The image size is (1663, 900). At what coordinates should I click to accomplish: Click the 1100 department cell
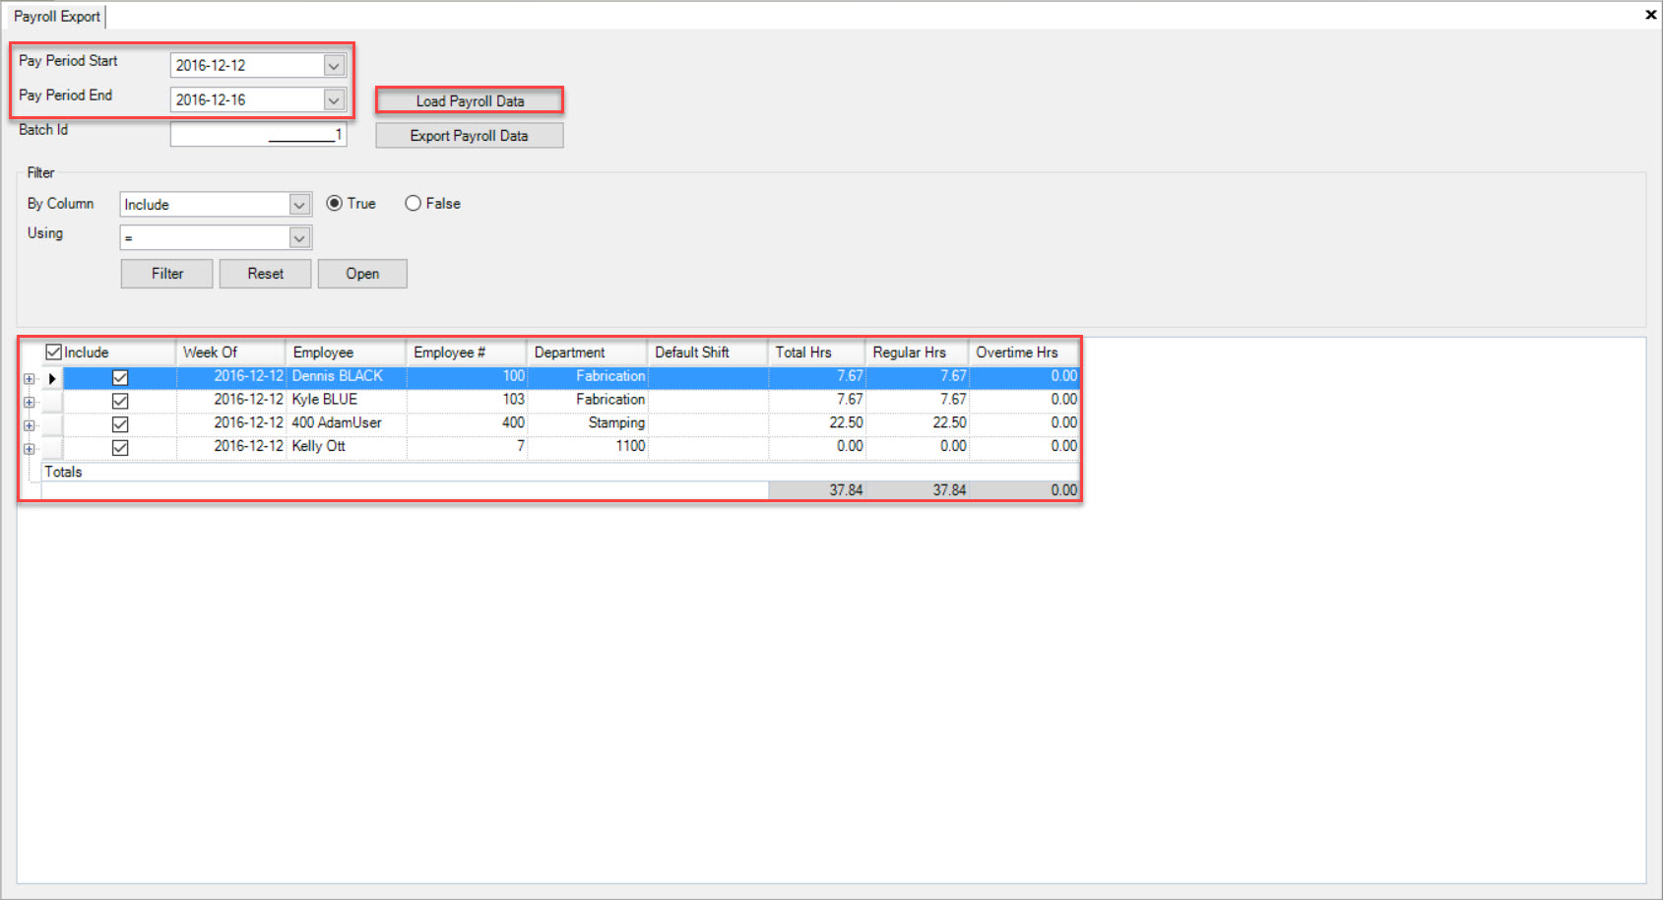pyautogui.click(x=587, y=447)
